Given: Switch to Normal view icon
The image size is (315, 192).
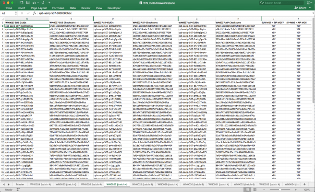Looking at the screenshot, I should [x=247, y=190].
